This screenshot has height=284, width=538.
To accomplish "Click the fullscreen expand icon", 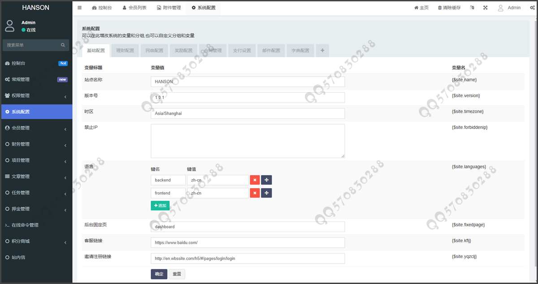I will pyautogui.click(x=485, y=8).
